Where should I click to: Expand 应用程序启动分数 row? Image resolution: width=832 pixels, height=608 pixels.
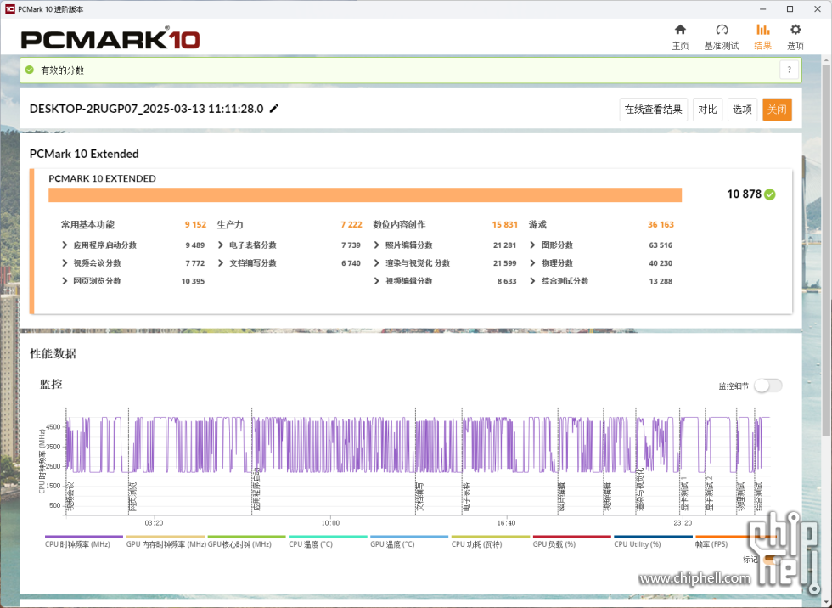click(x=65, y=245)
